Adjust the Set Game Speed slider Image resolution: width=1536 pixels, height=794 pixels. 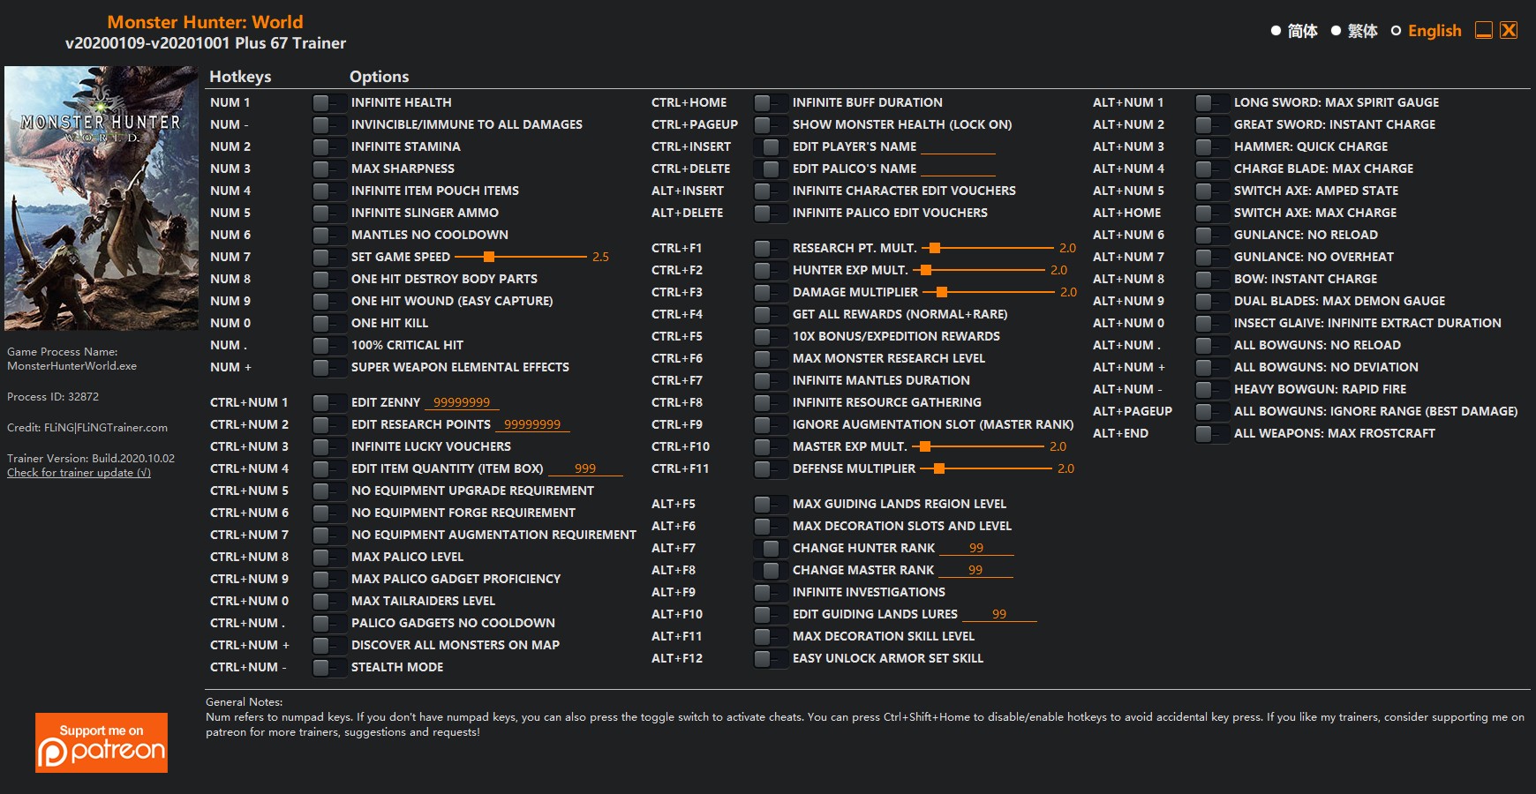click(489, 257)
